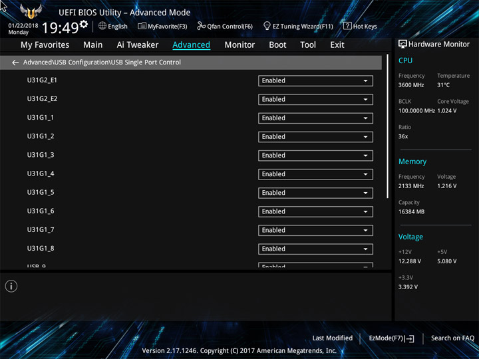Click the English language button

[113, 26]
